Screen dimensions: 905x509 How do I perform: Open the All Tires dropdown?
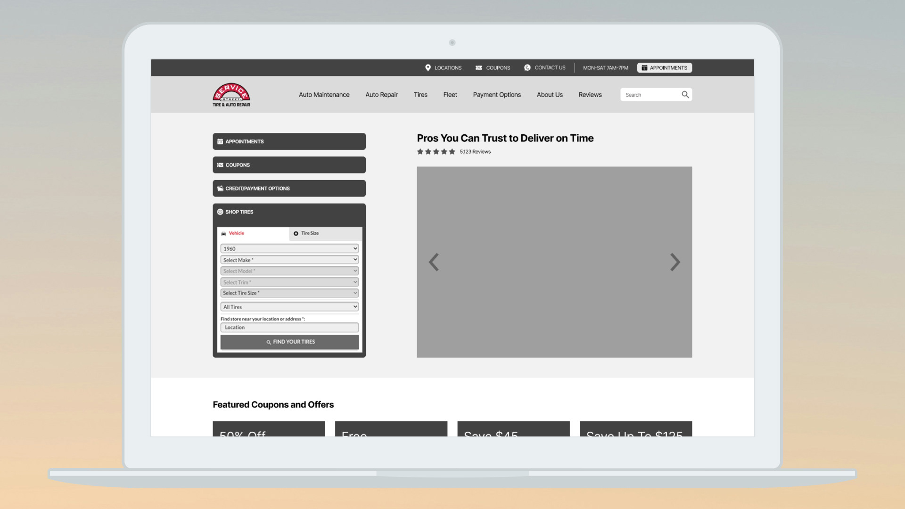pyautogui.click(x=289, y=307)
